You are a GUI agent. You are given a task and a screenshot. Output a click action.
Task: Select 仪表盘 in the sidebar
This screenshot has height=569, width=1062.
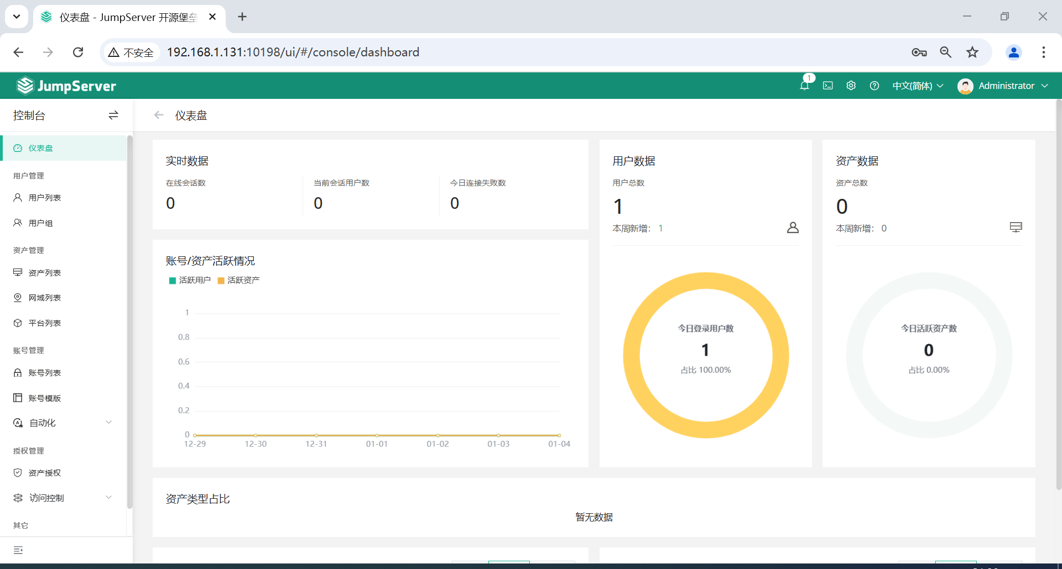pos(63,148)
